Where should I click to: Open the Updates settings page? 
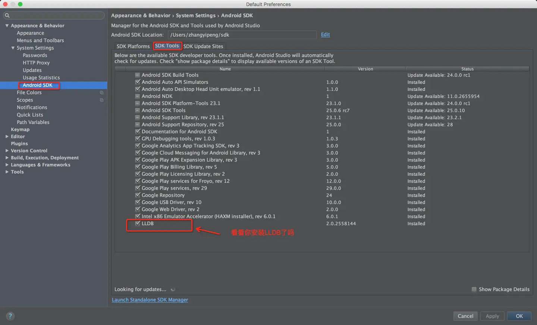[x=32, y=70]
